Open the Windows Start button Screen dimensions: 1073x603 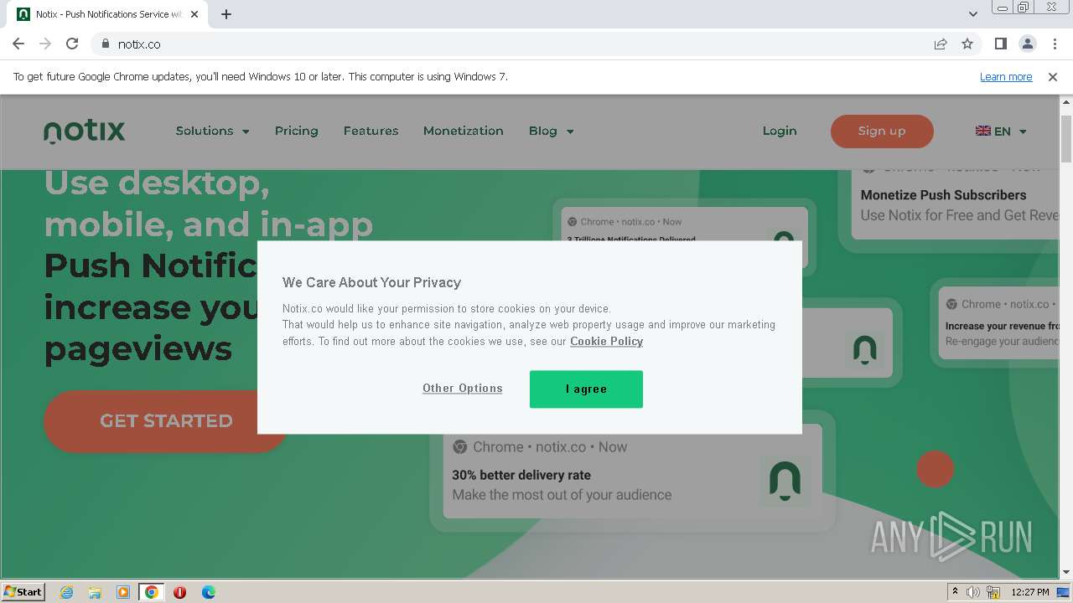tap(23, 591)
